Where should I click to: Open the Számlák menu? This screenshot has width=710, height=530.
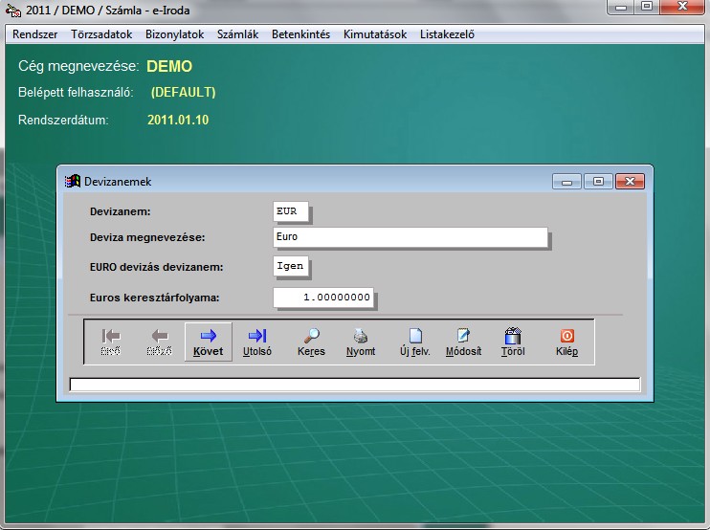(238, 34)
